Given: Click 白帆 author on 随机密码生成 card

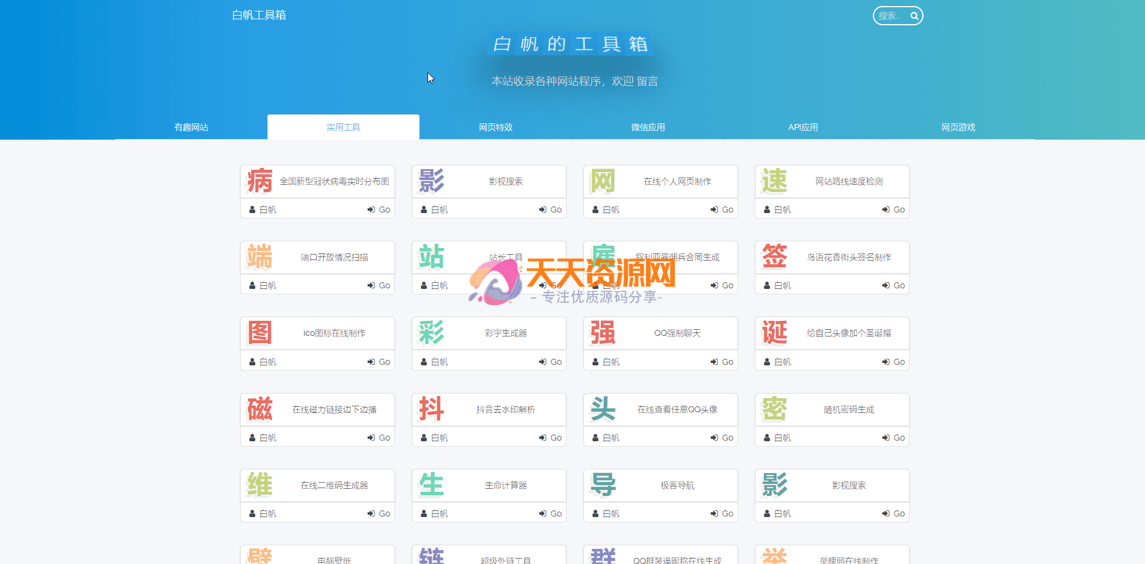Looking at the screenshot, I should 778,438.
